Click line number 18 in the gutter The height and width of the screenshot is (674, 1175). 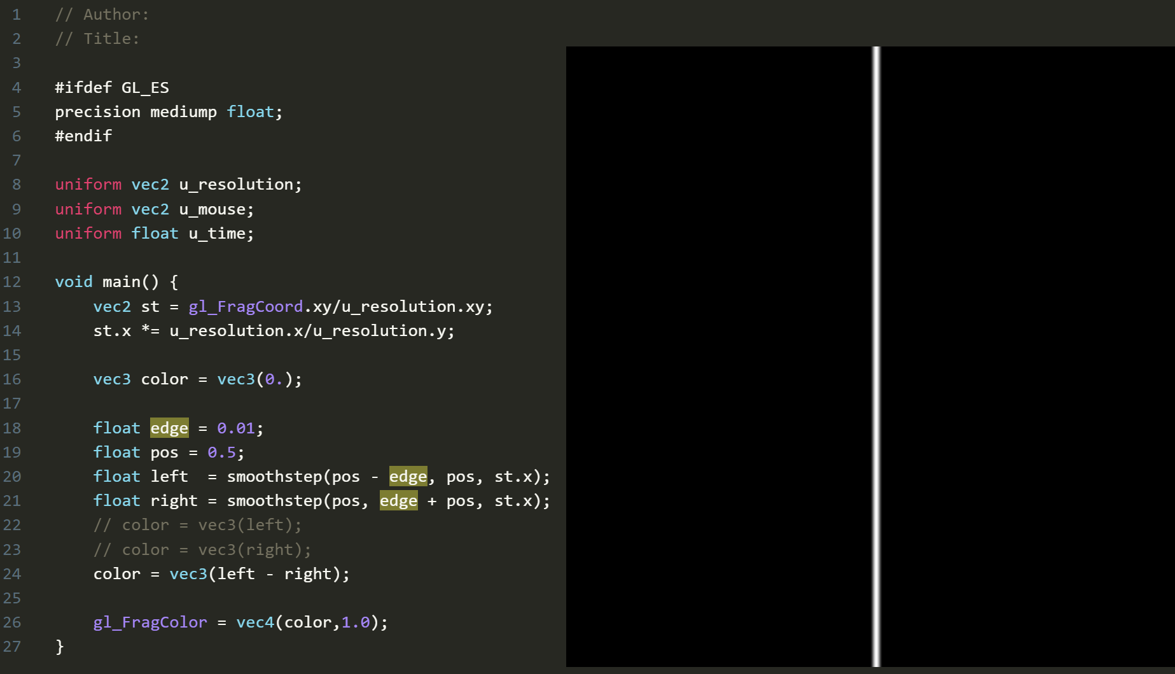click(x=12, y=428)
